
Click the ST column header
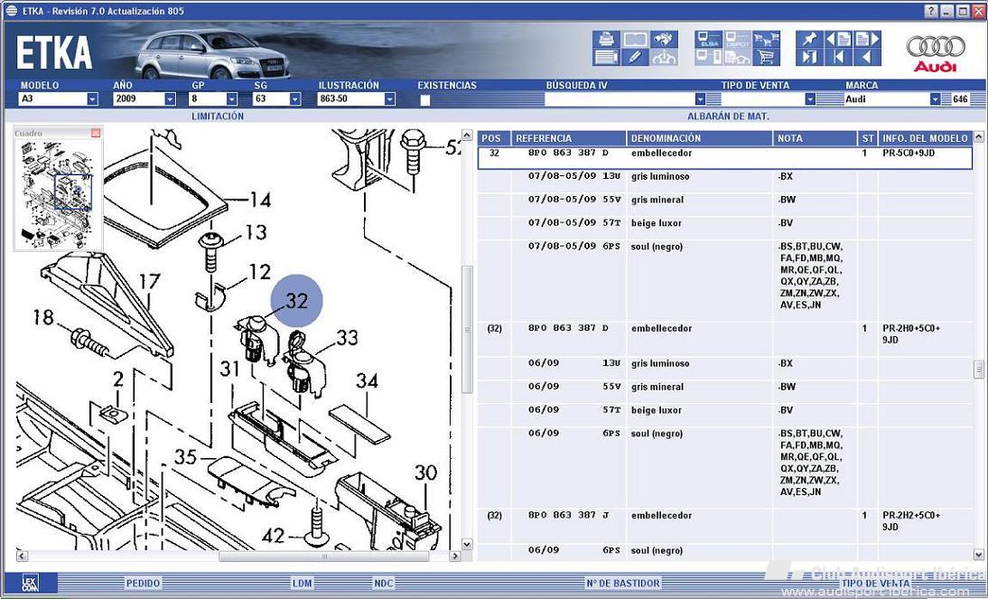(x=868, y=138)
